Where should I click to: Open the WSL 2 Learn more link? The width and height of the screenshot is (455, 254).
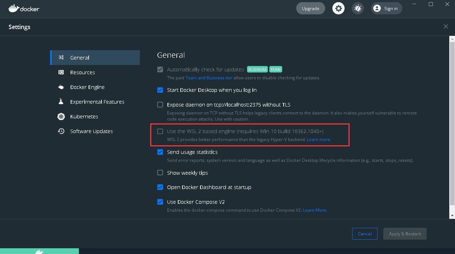tap(318, 140)
